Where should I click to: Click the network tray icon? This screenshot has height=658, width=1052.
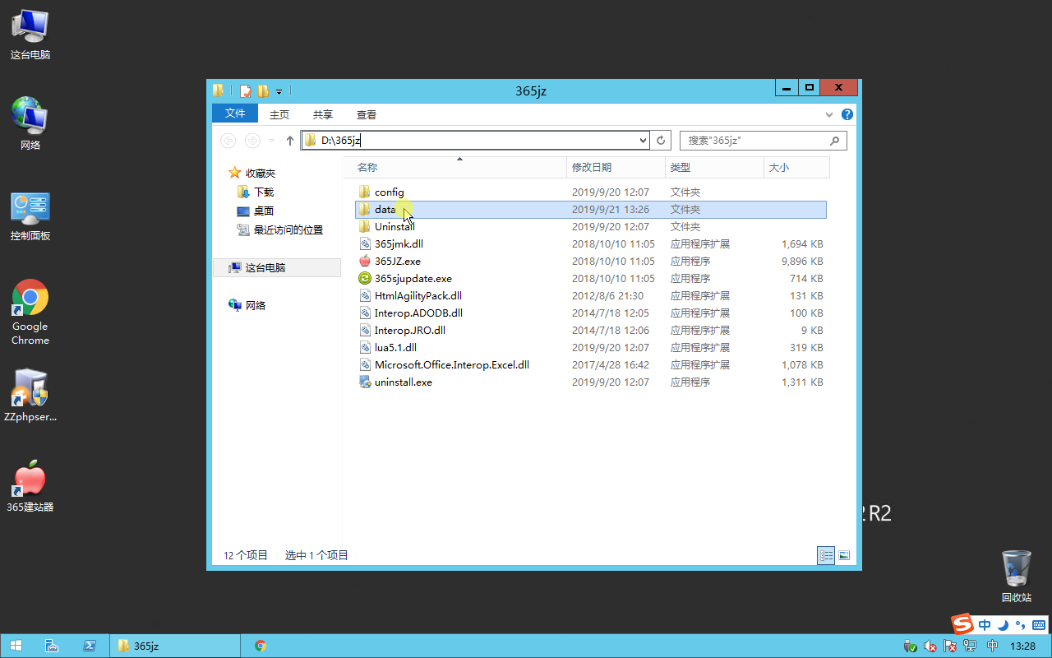click(x=970, y=646)
